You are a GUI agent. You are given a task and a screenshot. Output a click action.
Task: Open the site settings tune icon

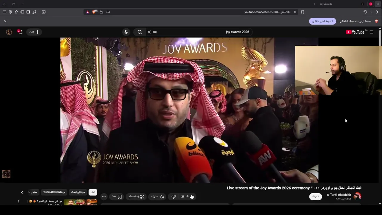tap(295, 12)
